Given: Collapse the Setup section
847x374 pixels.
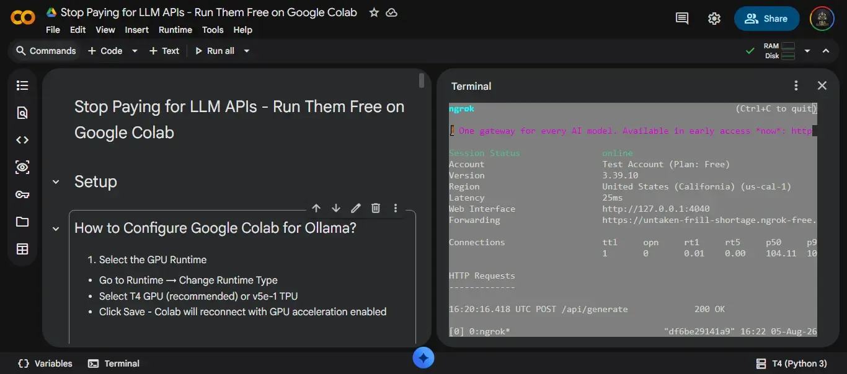Looking at the screenshot, I should (56, 181).
